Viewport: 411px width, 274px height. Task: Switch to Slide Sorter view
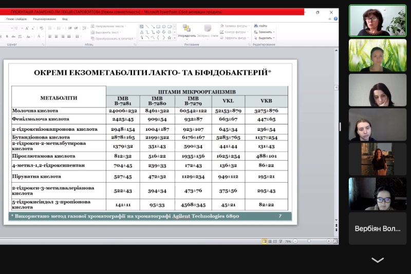click(x=270, y=241)
